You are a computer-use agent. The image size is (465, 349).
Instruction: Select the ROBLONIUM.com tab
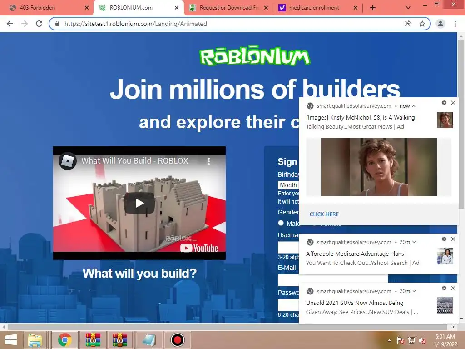coord(139,8)
